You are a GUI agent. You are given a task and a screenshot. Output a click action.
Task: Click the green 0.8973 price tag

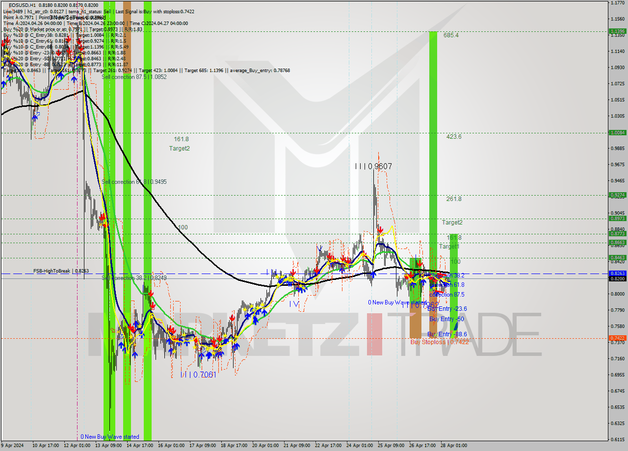(x=617, y=219)
